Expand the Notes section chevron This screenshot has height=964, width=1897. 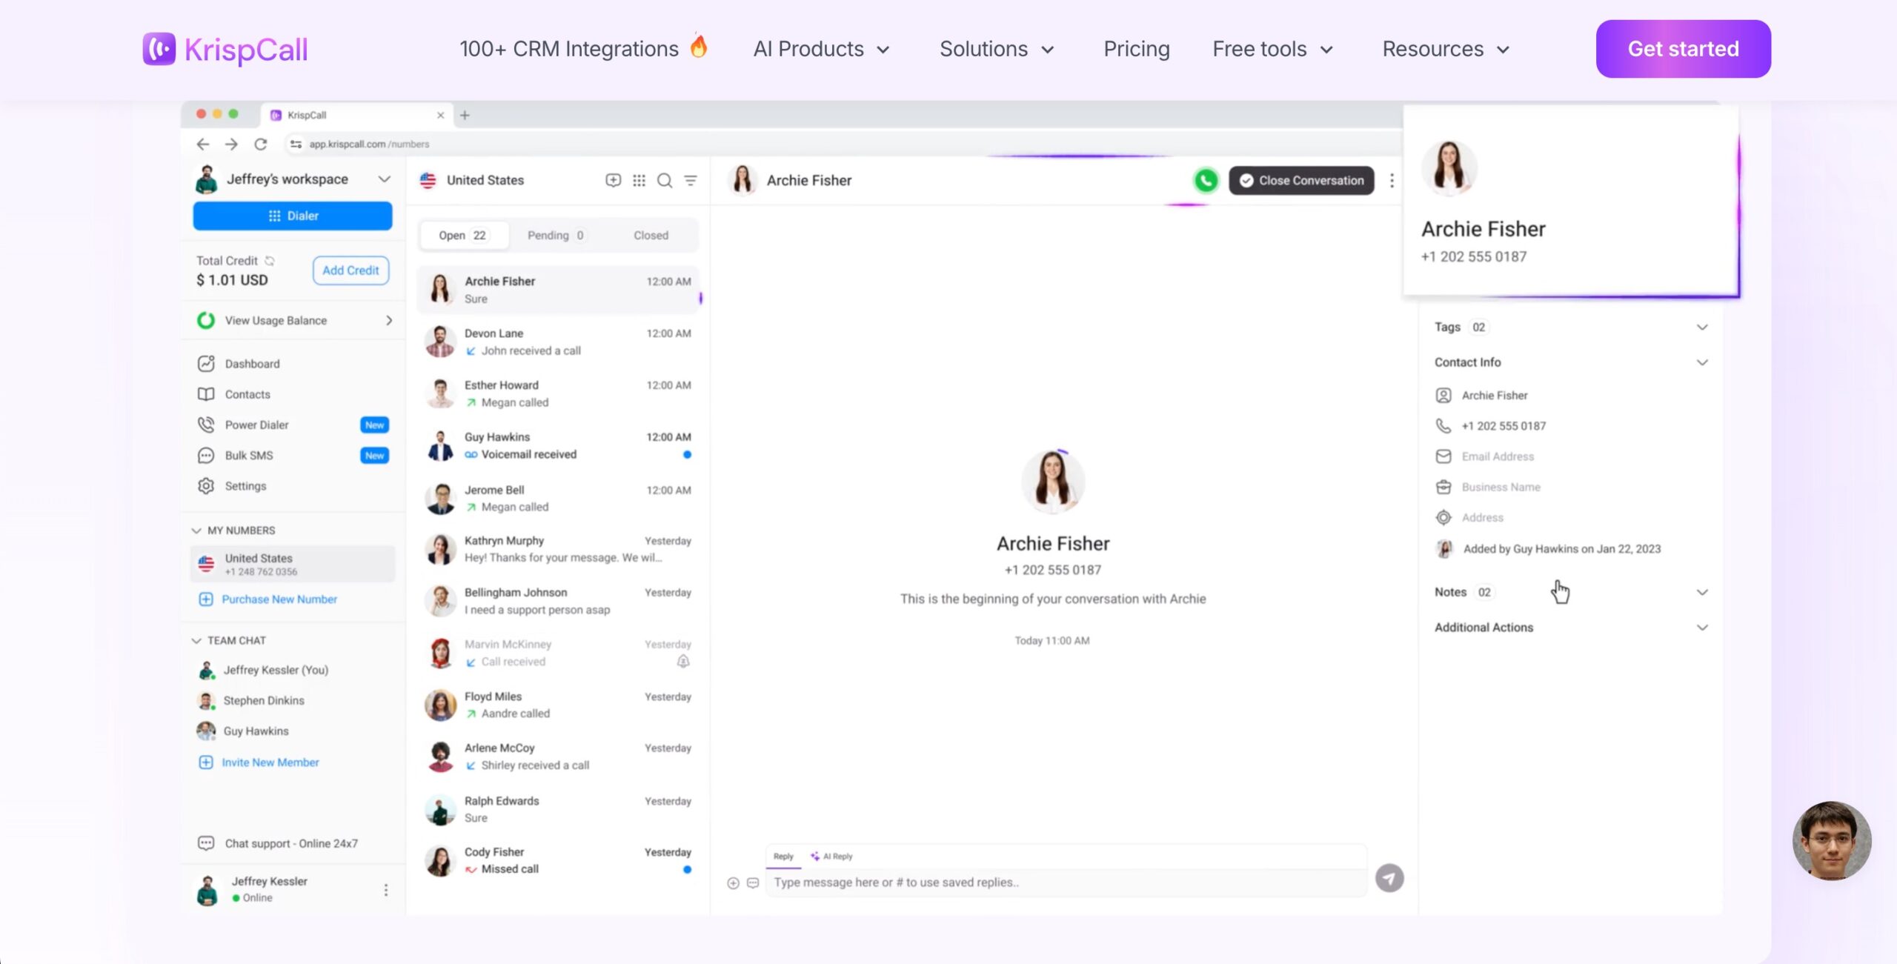click(x=1702, y=592)
